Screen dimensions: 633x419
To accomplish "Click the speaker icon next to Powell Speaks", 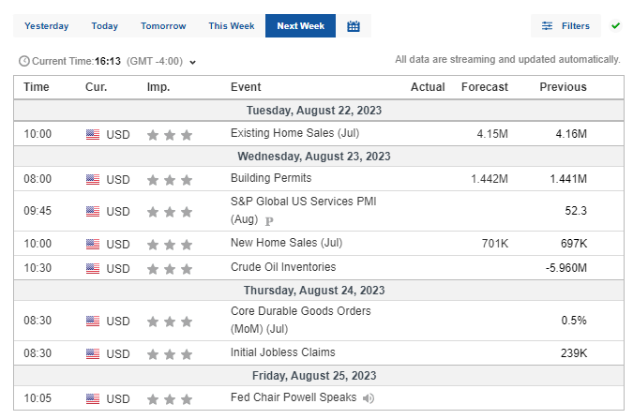I will [369, 398].
